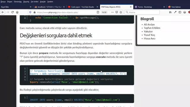
Task: Click the tracking protection shield icon
Action: coord(30,12)
